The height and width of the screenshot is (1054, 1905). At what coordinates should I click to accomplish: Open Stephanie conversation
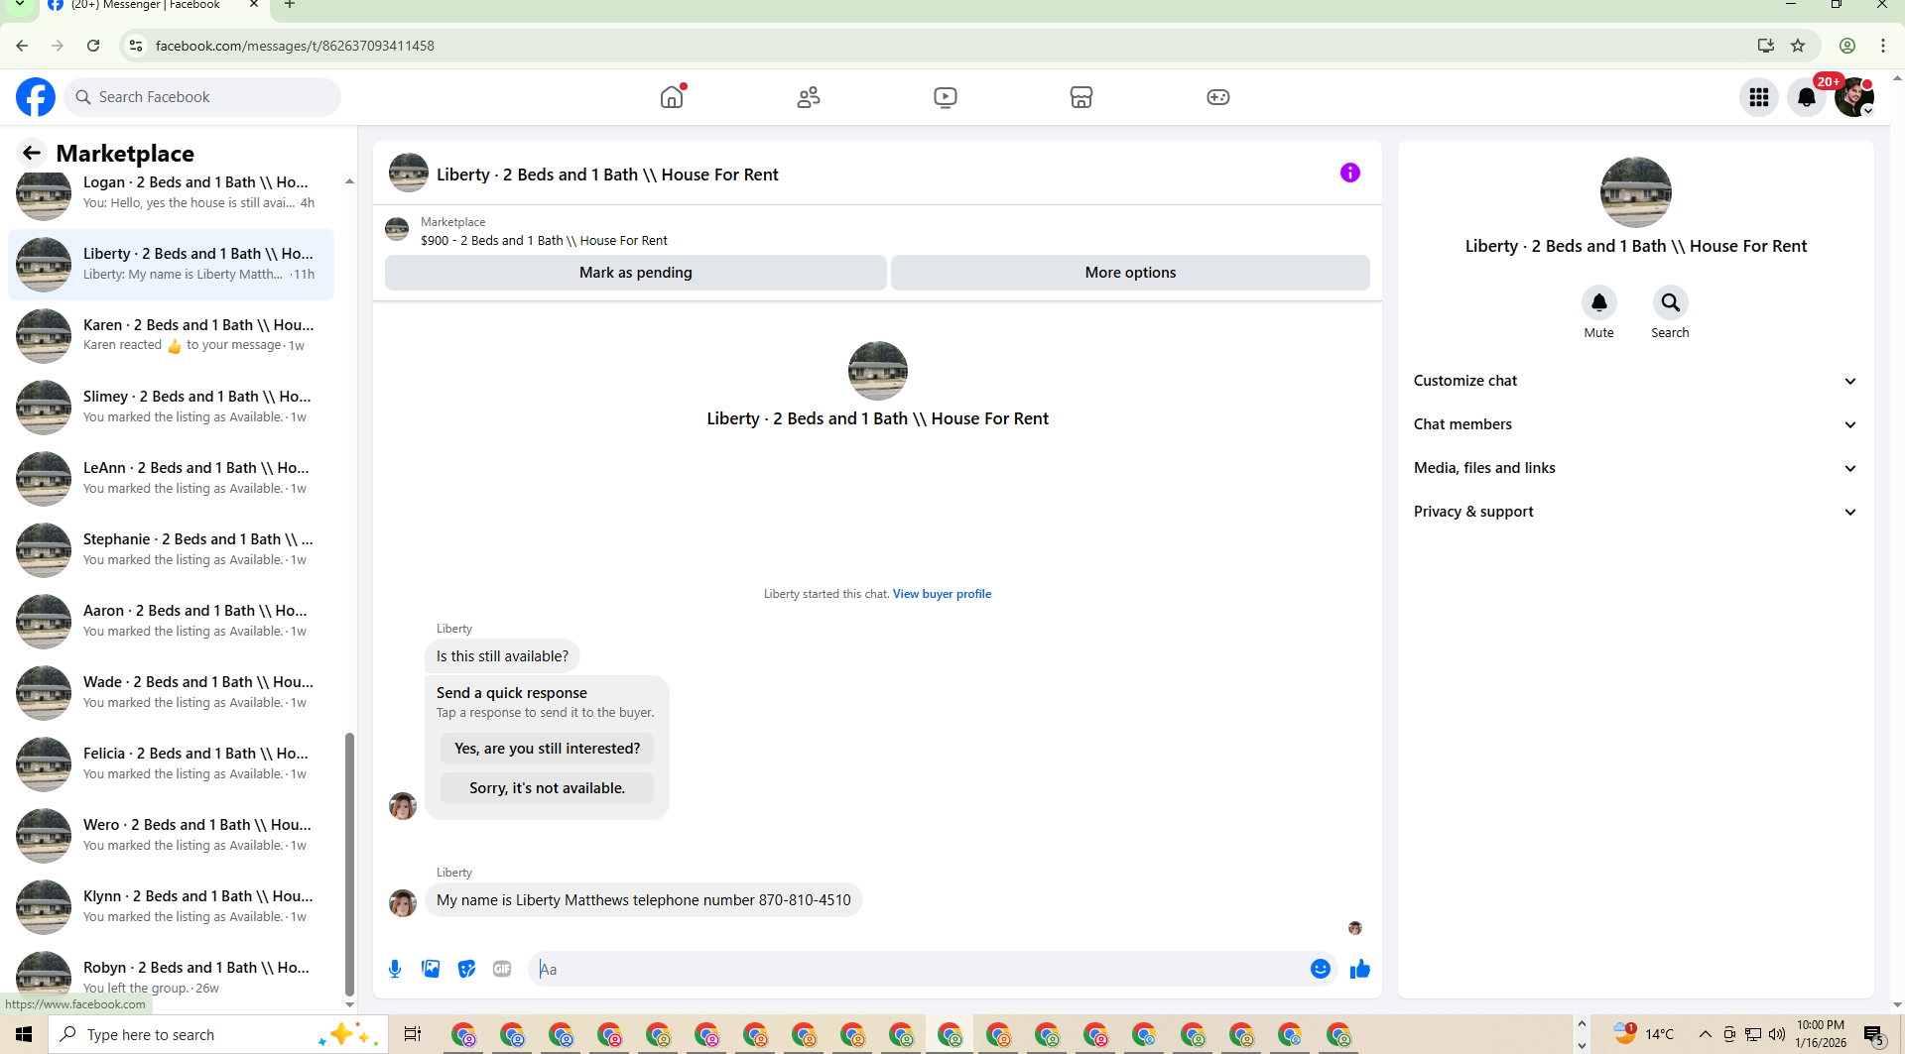coord(171,550)
